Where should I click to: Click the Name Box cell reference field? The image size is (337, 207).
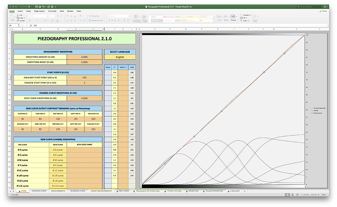pos(14,25)
